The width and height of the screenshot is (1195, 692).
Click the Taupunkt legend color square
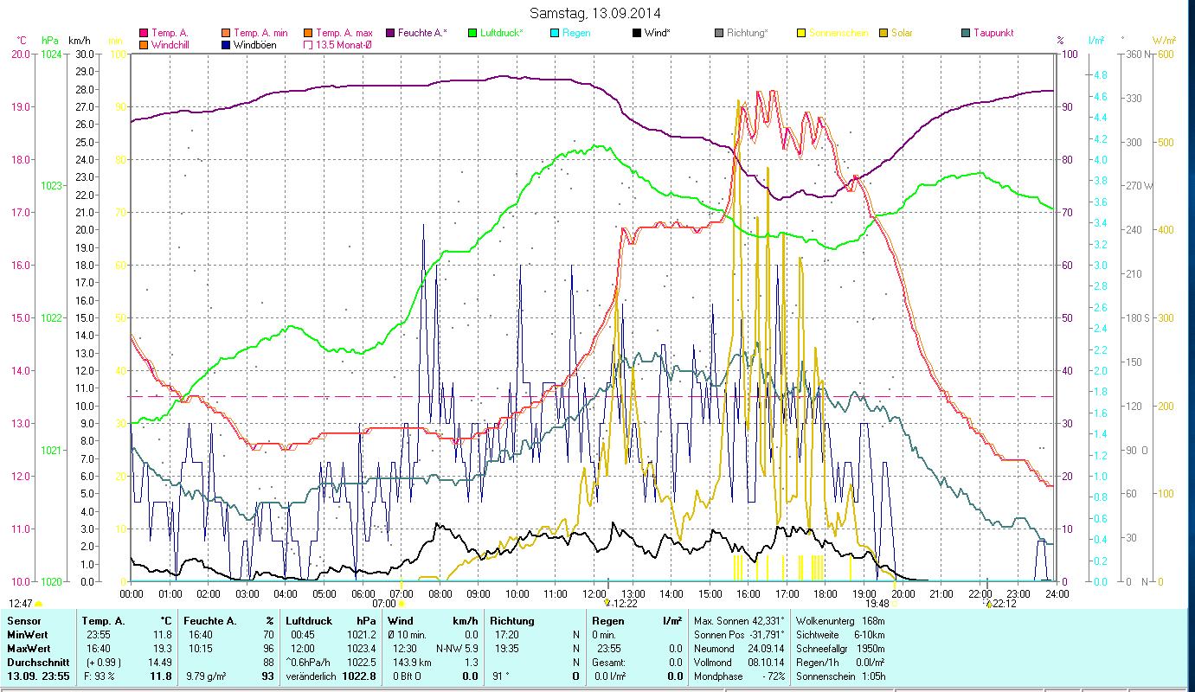965,33
